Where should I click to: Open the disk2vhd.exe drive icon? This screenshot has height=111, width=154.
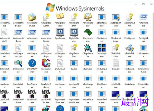click(x=130, y=48)
